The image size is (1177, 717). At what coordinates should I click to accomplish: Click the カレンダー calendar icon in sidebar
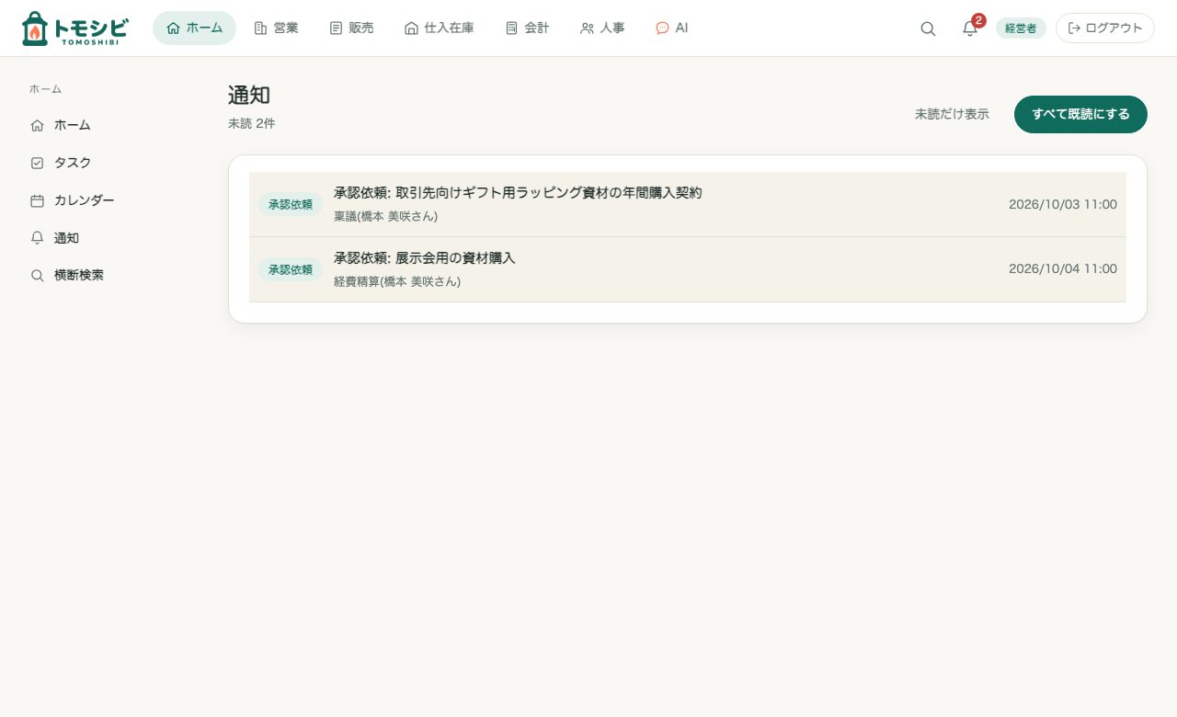pyautogui.click(x=37, y=200)
